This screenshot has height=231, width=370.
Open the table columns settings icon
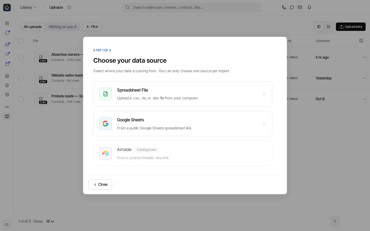coord(361,41)
